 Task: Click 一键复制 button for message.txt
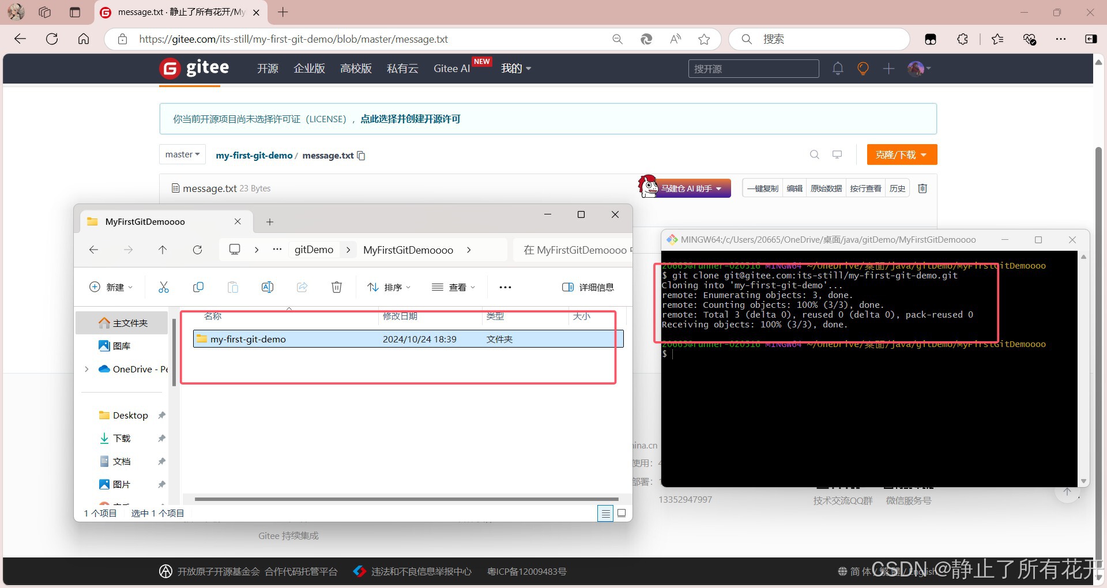(762, 189)
